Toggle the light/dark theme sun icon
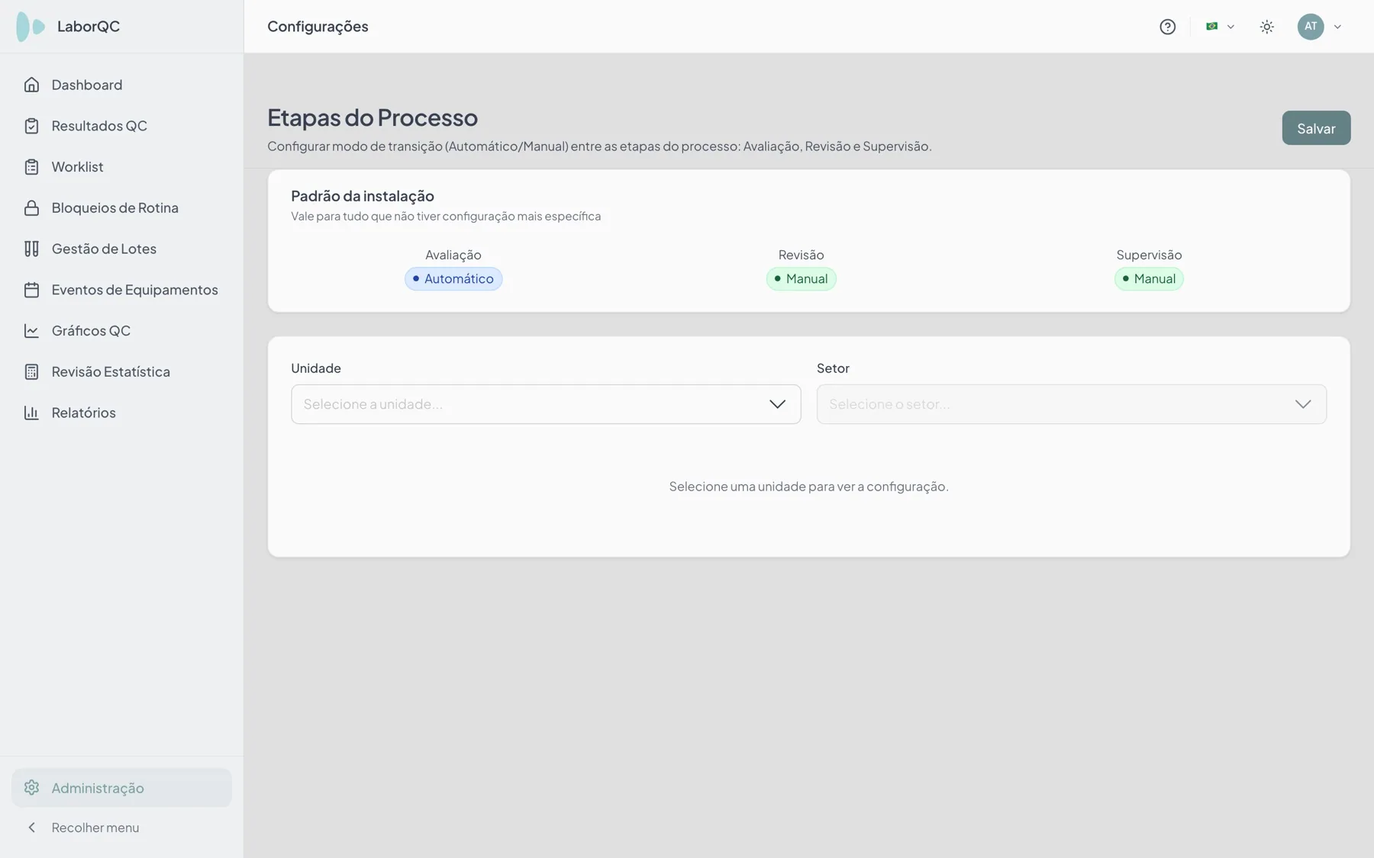This screenshot has width=1374, height=858. (1266, 27)
